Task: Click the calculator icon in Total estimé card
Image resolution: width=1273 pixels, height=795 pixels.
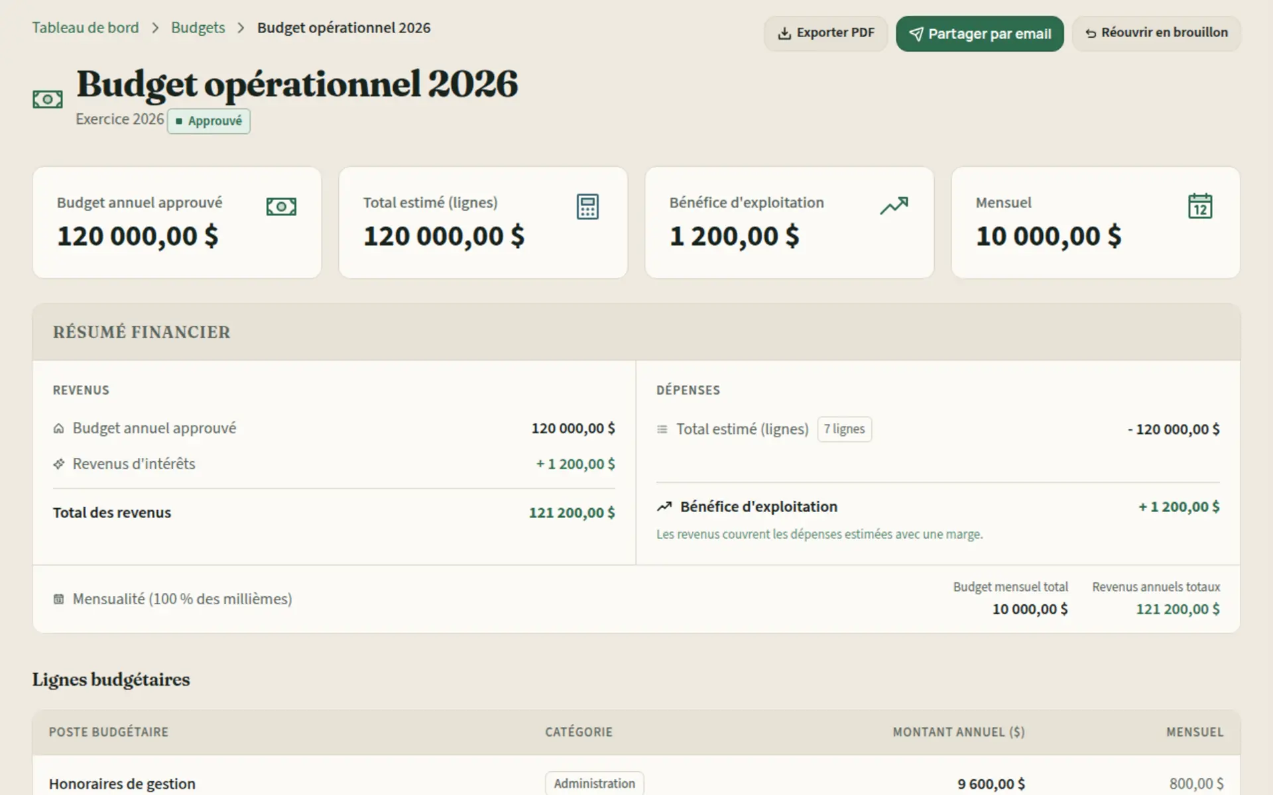Action: click(587, 207)
